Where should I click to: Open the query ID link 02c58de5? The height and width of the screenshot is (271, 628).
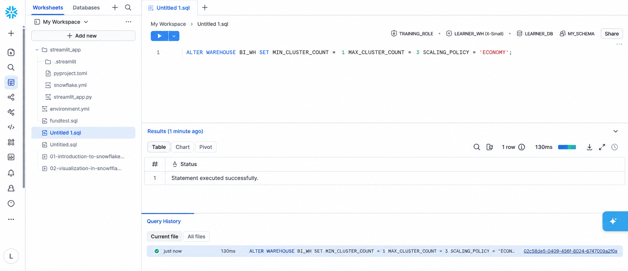[570, 251]
